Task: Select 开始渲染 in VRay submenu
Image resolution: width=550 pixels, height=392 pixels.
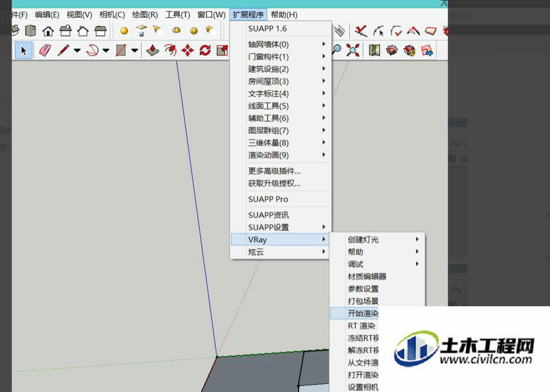Action: pyautogui.click(x=355, y=313)
